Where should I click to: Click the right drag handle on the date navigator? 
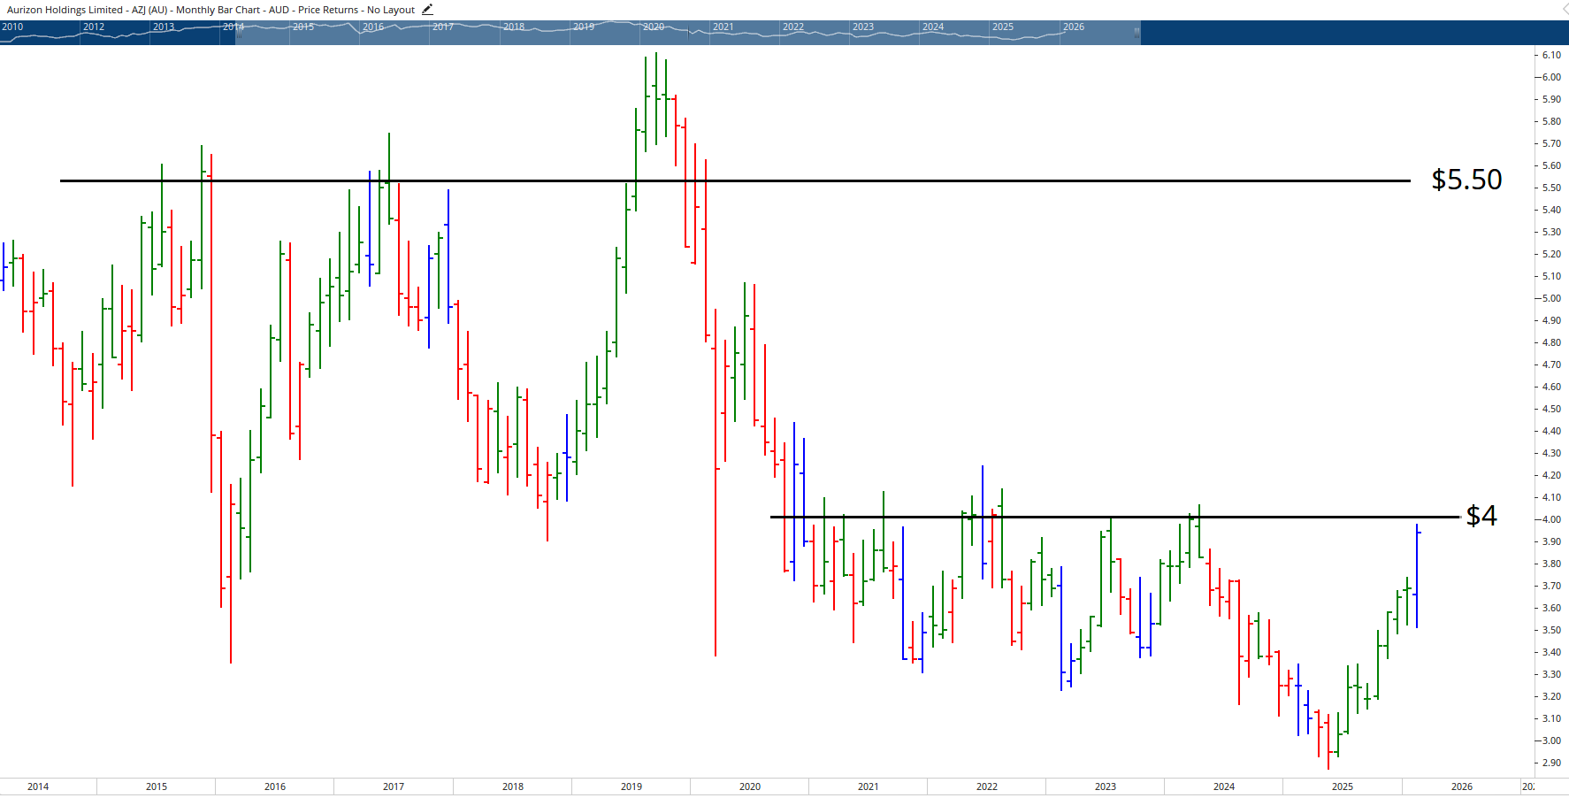(1137, 33)
